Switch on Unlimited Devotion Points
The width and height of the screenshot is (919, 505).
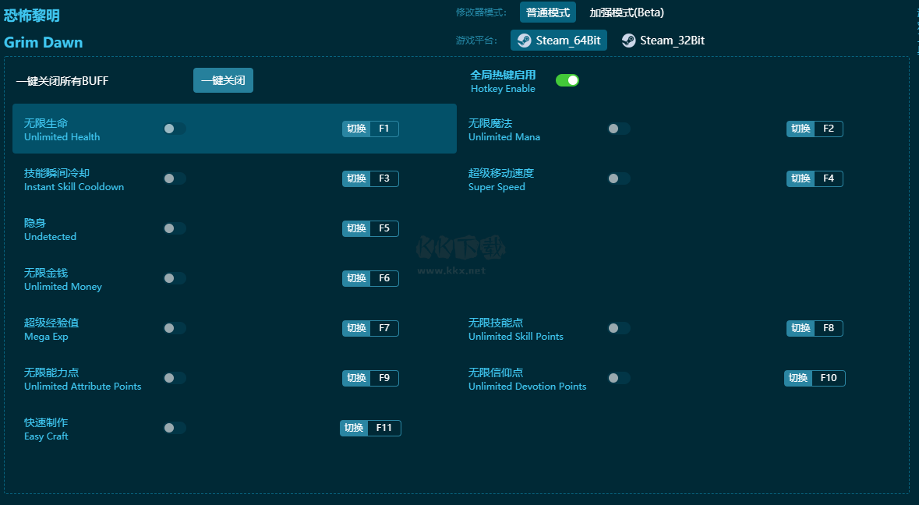pyautogui.click(x=619, y=377)
